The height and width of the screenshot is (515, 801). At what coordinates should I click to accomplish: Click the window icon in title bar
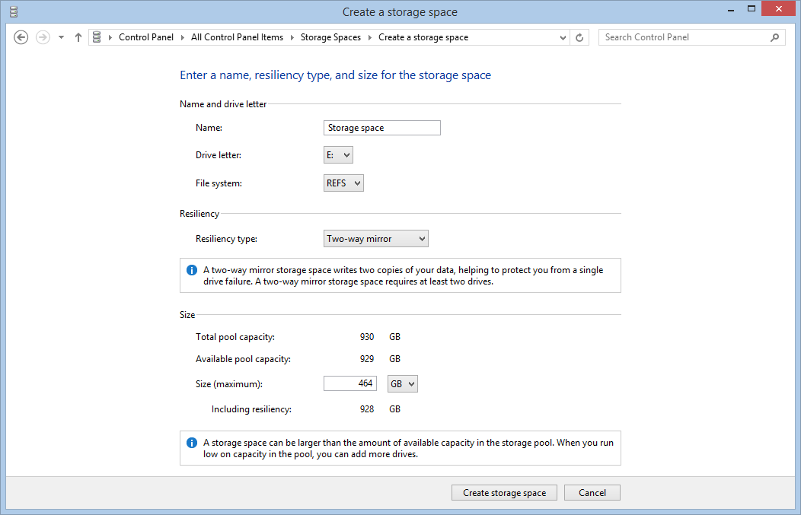(x=13, y=11)
